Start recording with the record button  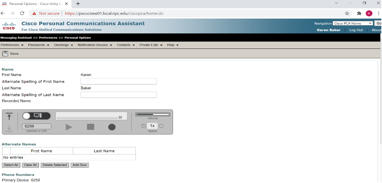(112, 127)
